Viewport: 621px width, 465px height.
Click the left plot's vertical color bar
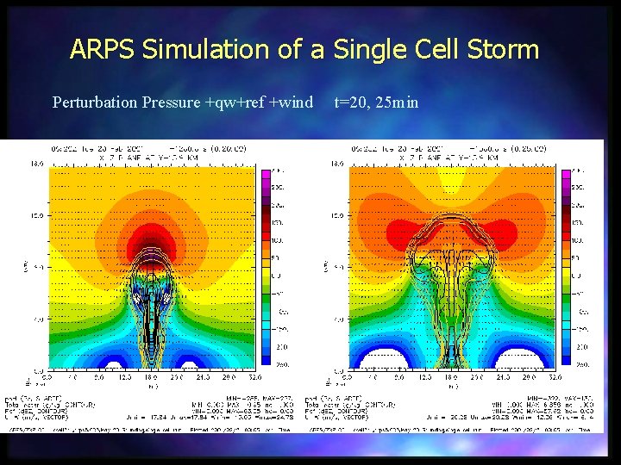[x=266, y=267]
